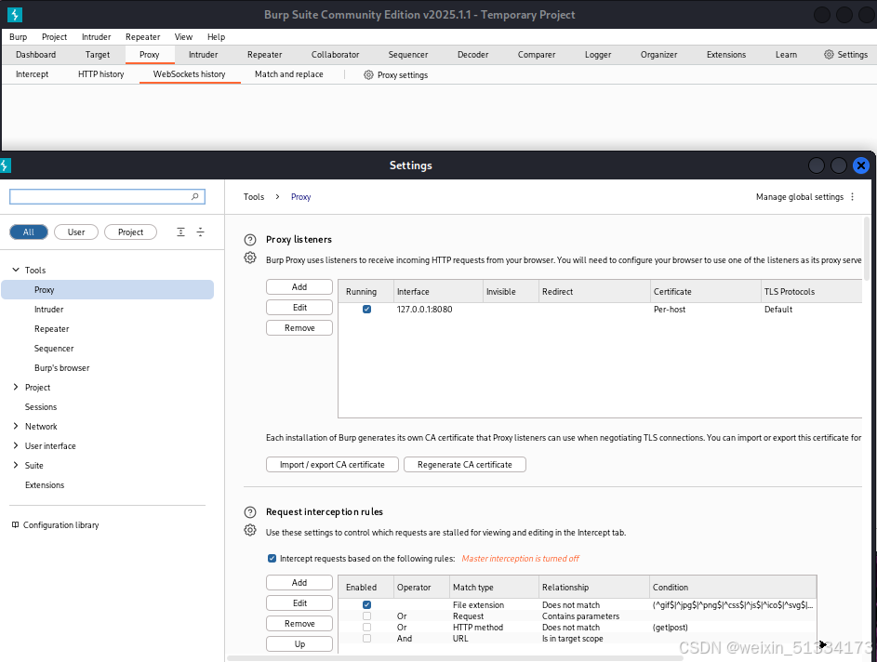Open the Proxy listeners gear options menu
The width and height of the screenshot is (877, 662).
[250, 258]
